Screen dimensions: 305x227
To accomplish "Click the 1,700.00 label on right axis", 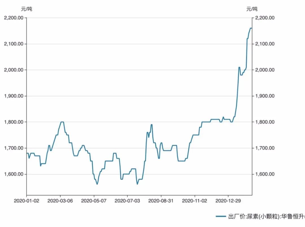I will (x=265, y=148).
